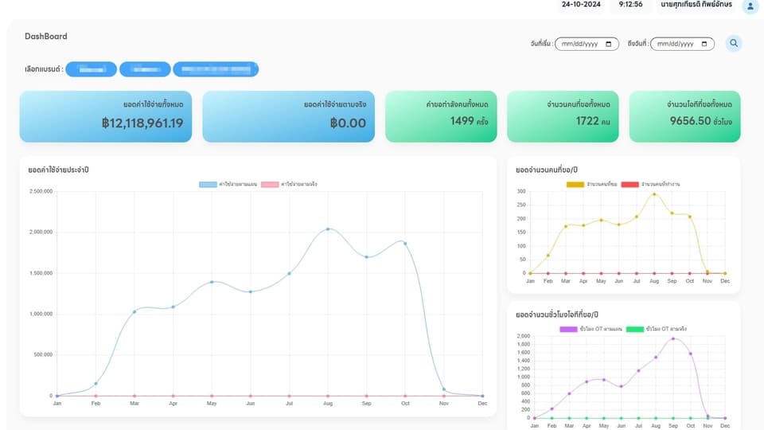Image resolution: width=764 pixels, height=430 pixels.
Task: Click the date 24-10-2024 in header
Action: tap(581, 5)
